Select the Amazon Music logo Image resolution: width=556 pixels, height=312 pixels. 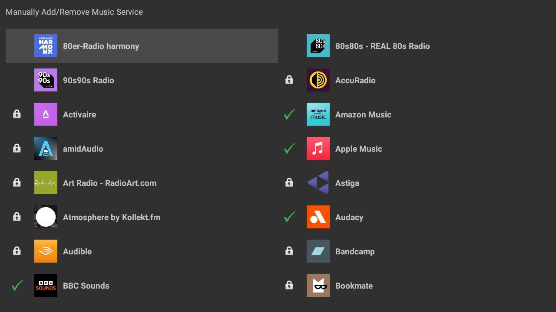tap(318, 114)
